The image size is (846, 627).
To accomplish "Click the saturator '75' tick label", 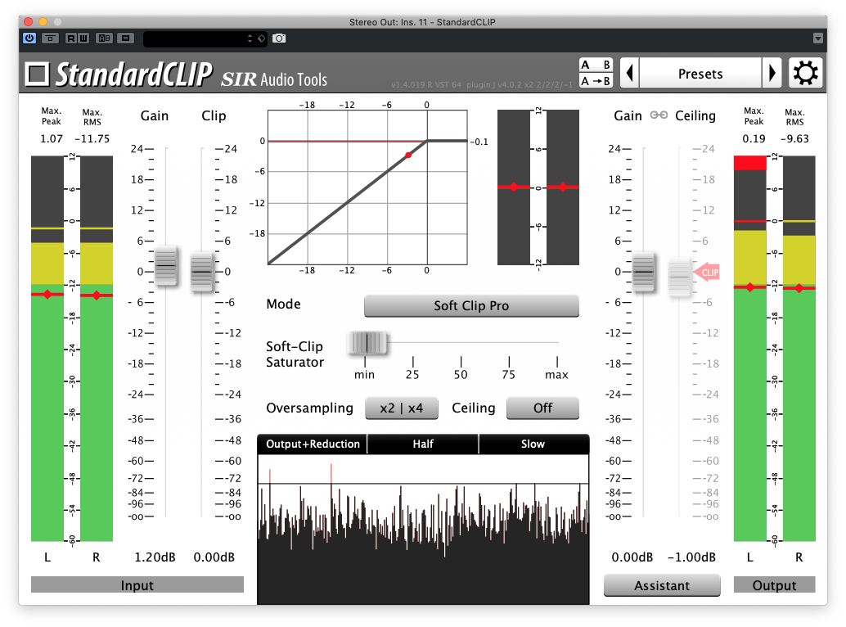I will 509,374.
